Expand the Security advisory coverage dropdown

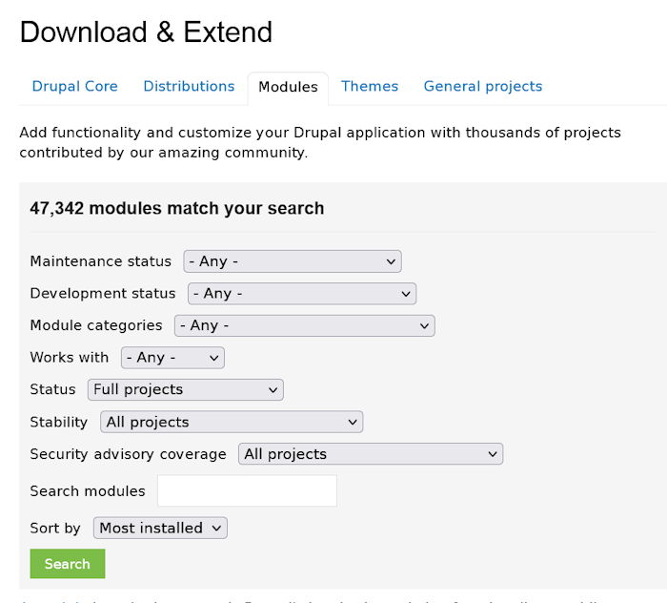click(371, 454)
